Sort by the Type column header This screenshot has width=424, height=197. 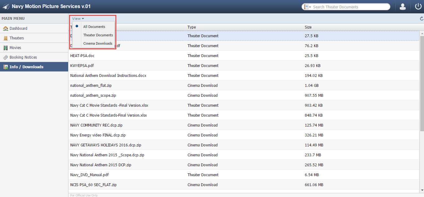point(192,27)
